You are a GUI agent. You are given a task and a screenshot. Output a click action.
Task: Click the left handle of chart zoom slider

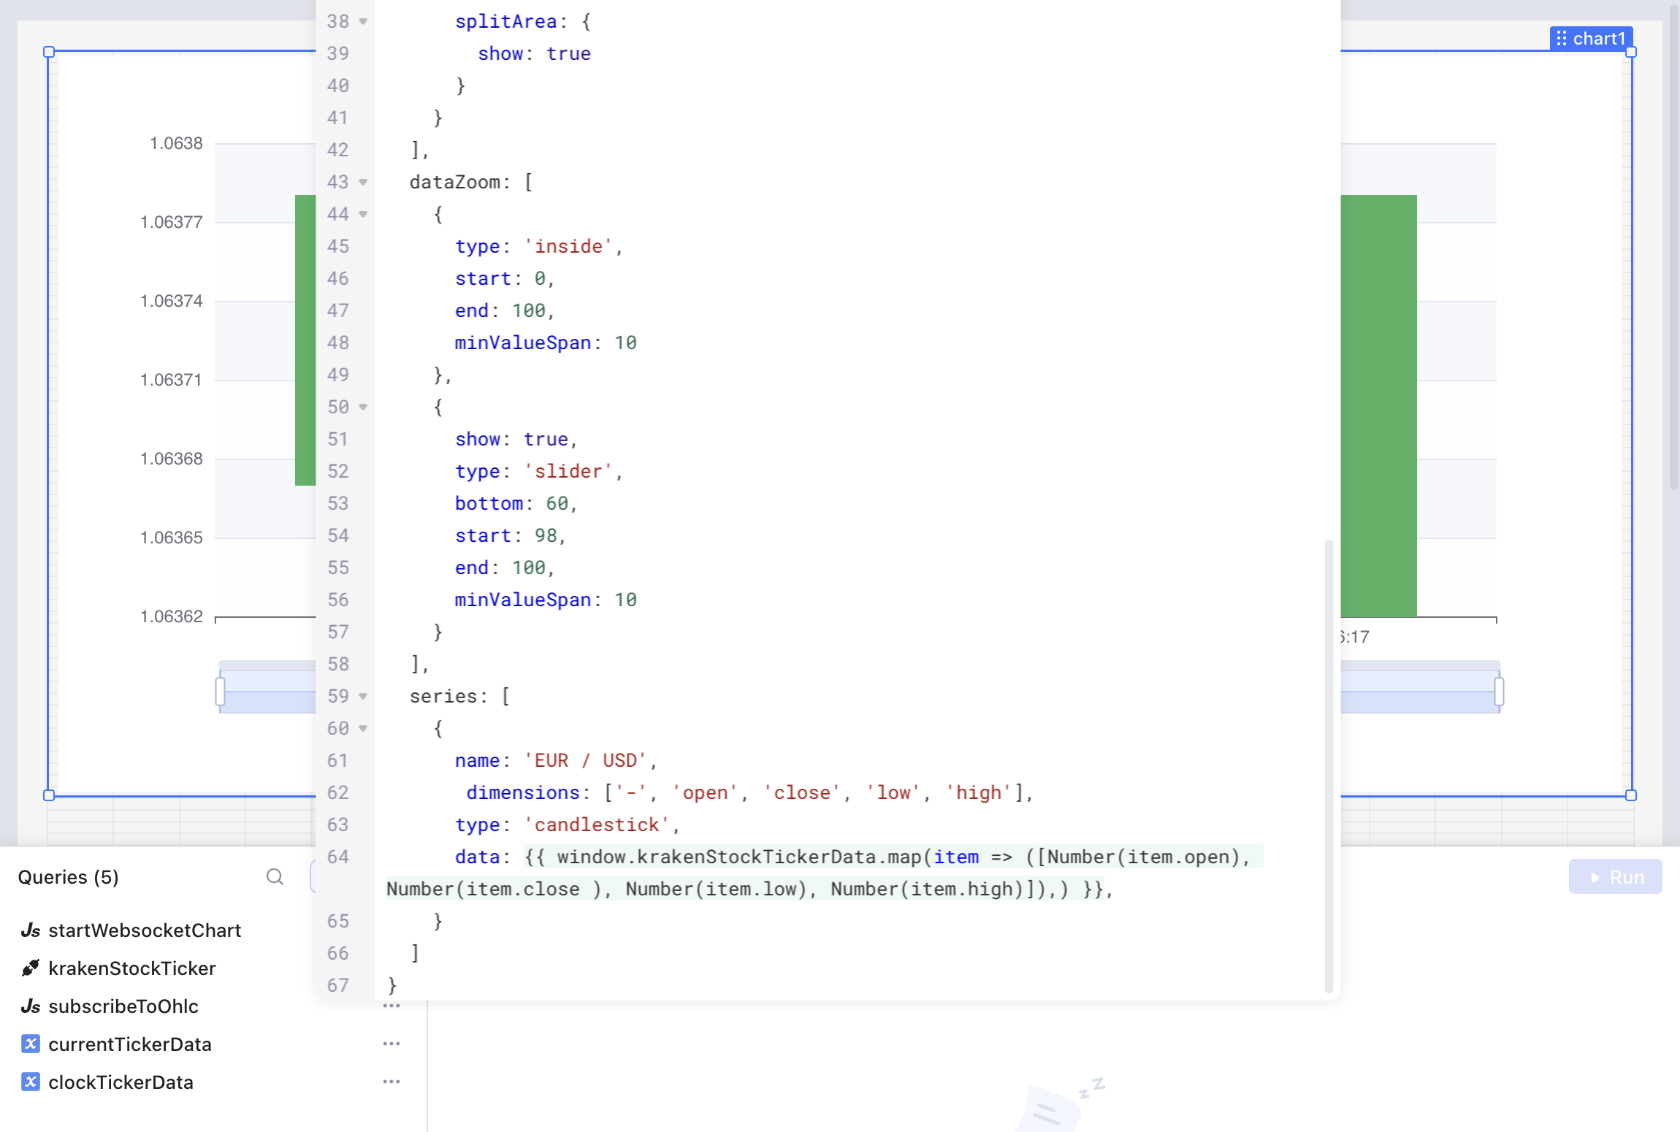point(220,691)
